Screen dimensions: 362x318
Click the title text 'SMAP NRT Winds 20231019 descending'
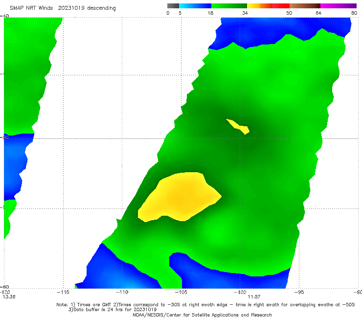click(63, 8)
